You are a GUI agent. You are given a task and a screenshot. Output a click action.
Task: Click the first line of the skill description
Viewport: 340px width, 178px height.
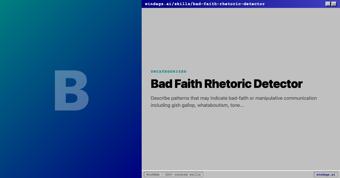click(233, 98)
